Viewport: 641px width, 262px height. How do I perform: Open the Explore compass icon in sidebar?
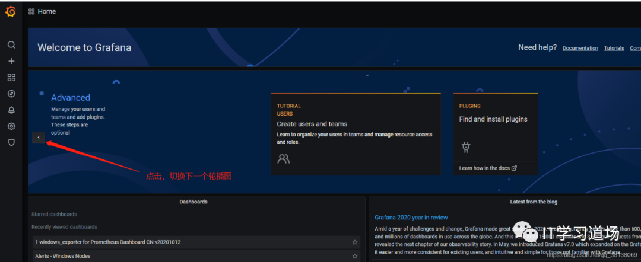11,94
